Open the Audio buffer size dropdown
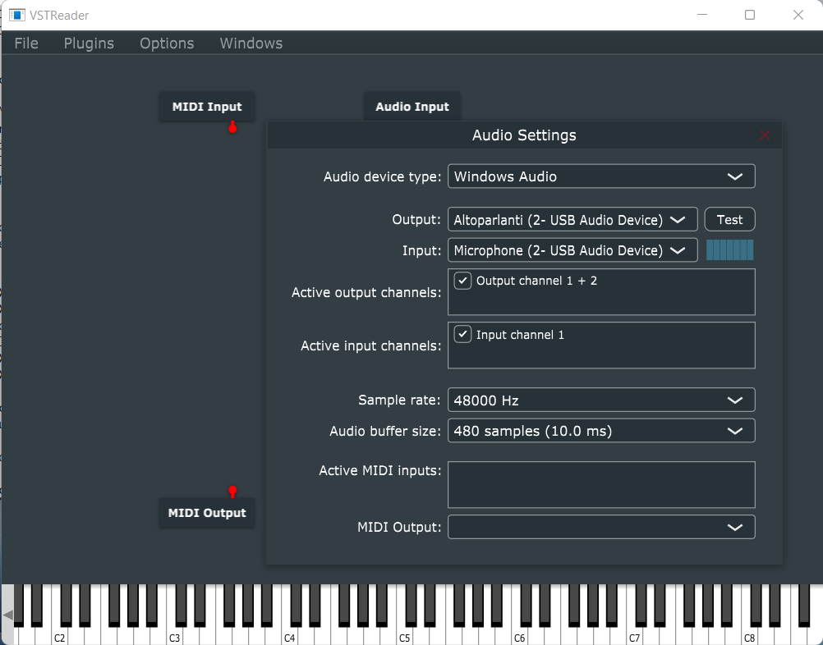This screenshot has width=823, height=645. 601,431
